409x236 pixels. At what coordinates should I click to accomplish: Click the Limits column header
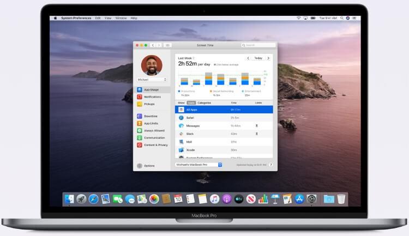(x=258, y=103)
